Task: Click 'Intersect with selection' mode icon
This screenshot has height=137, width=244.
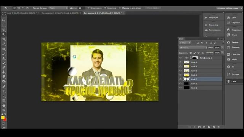Action: (27, 8)
